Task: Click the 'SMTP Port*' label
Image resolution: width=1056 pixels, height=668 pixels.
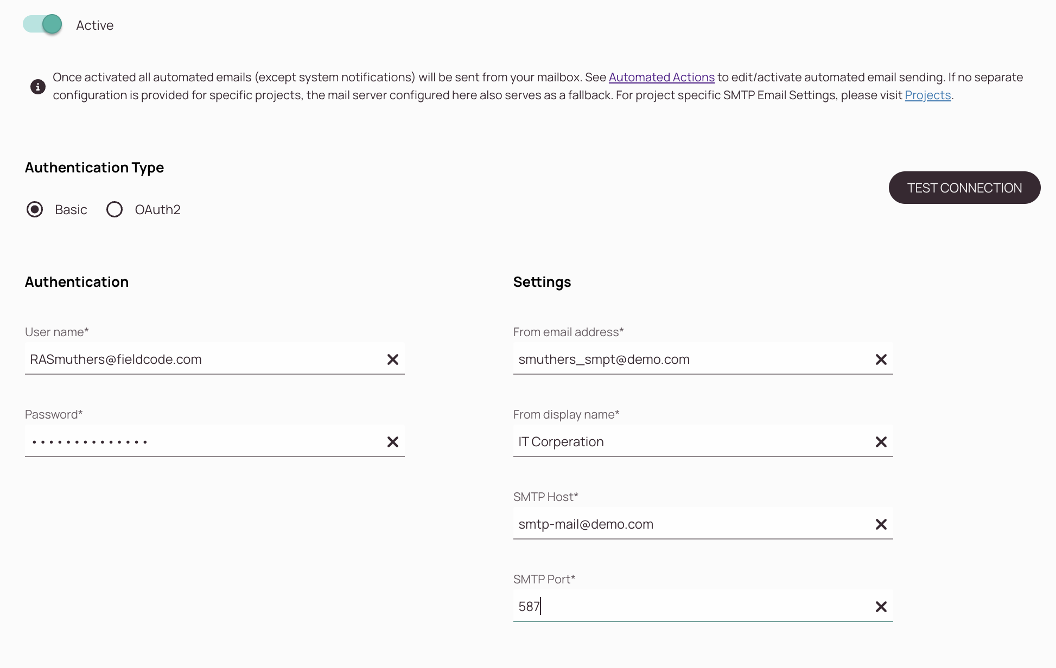Action: coord(544,579)
